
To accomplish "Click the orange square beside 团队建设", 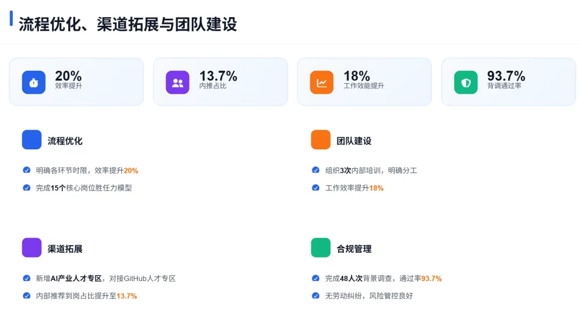I will 321,140.
